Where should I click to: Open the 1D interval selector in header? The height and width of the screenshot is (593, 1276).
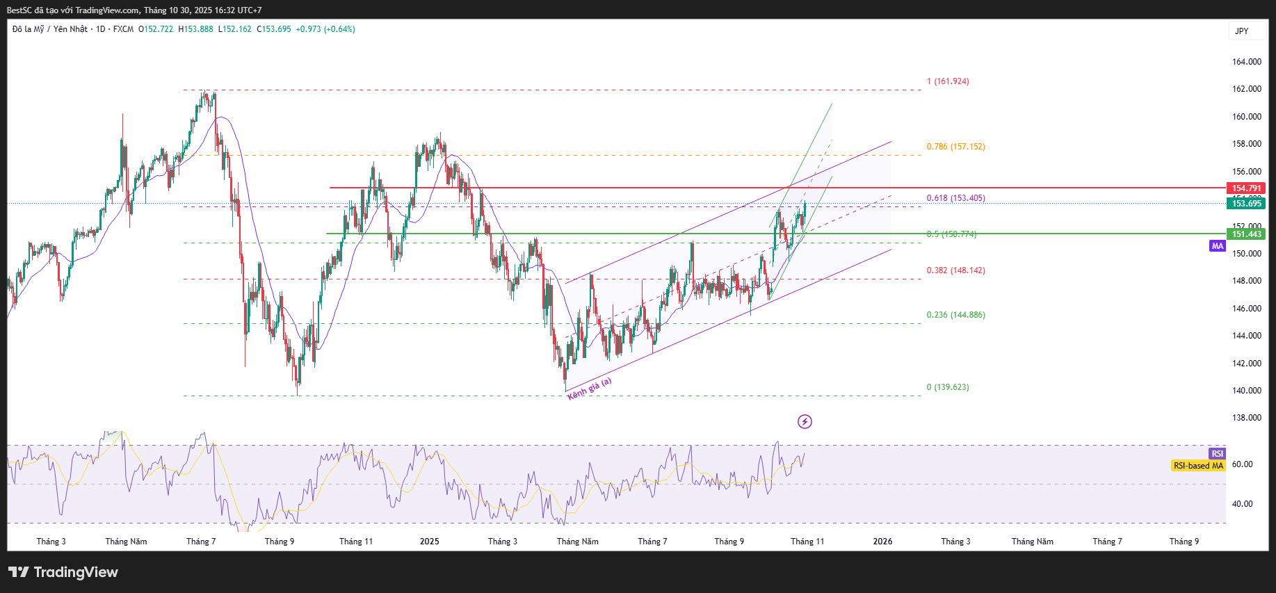(x=101, y=29)
